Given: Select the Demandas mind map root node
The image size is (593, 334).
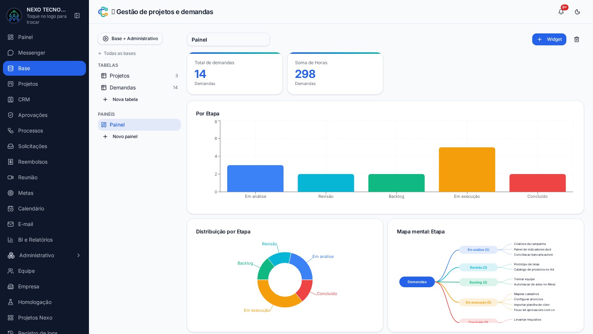Looking at the screenshot, I should click(417, 282).
